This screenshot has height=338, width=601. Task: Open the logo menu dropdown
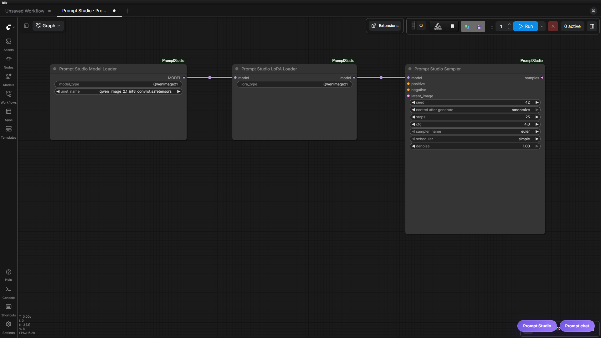pos(10,27)
